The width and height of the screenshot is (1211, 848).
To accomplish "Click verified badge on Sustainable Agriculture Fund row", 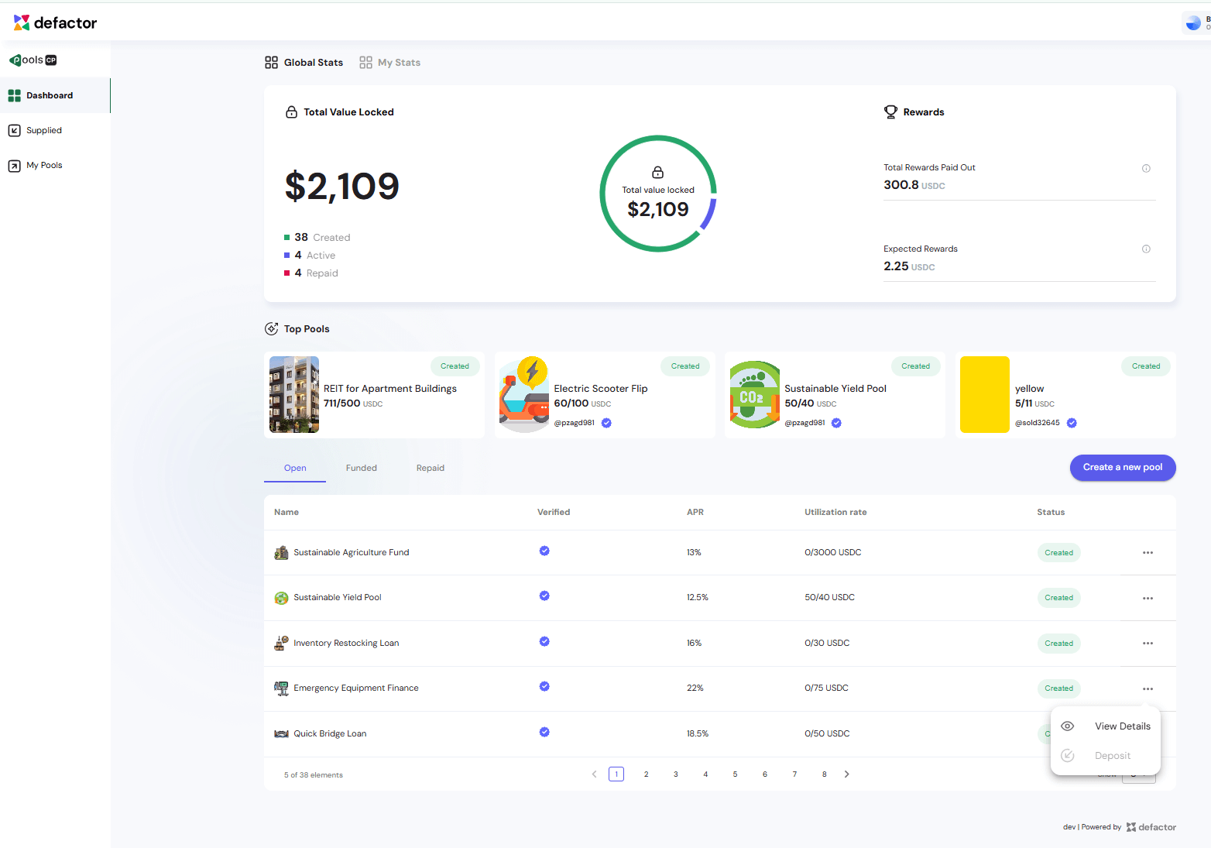I will point(544,551).
